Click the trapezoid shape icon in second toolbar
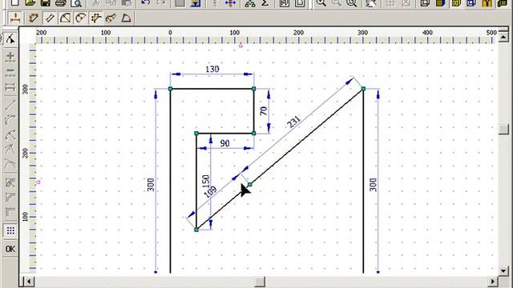This screenshot has height=288, width=513. (x=127, y=18)
